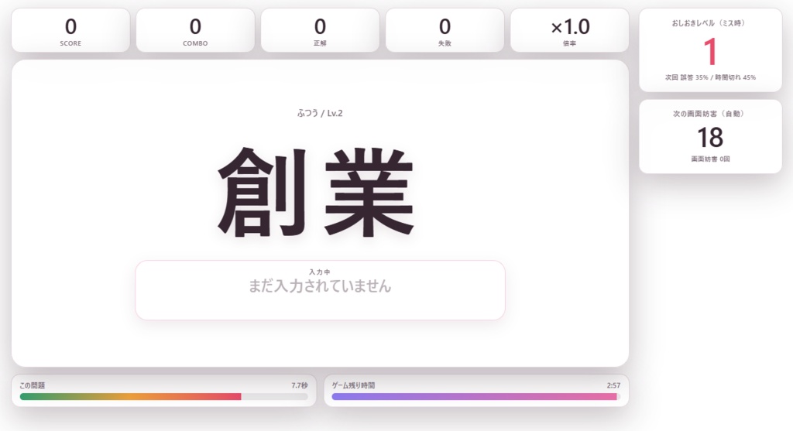Click the 次回 誤答 35% text
The width and height of the screenshot is (793, 431).
[687, 77]
